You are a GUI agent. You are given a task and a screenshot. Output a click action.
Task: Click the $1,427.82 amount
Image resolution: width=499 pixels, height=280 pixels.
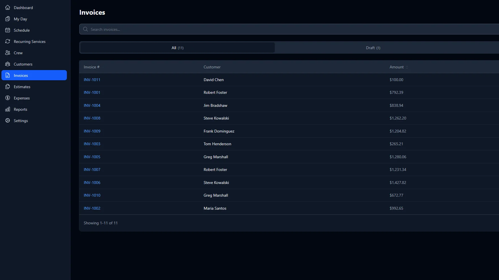click(x=398, y=183)
